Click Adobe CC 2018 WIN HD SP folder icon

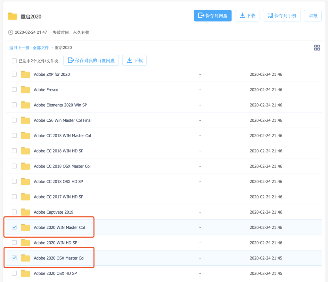click(x=25, y=151)
